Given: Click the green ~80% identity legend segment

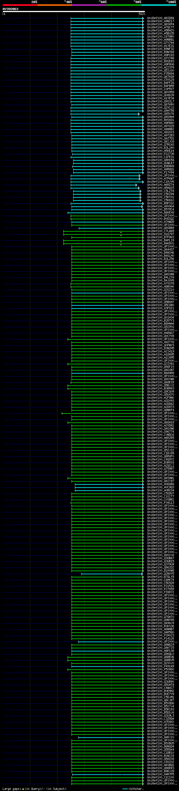Looking at the screenshot, I should pyautogui.click(x=124, y=5).
